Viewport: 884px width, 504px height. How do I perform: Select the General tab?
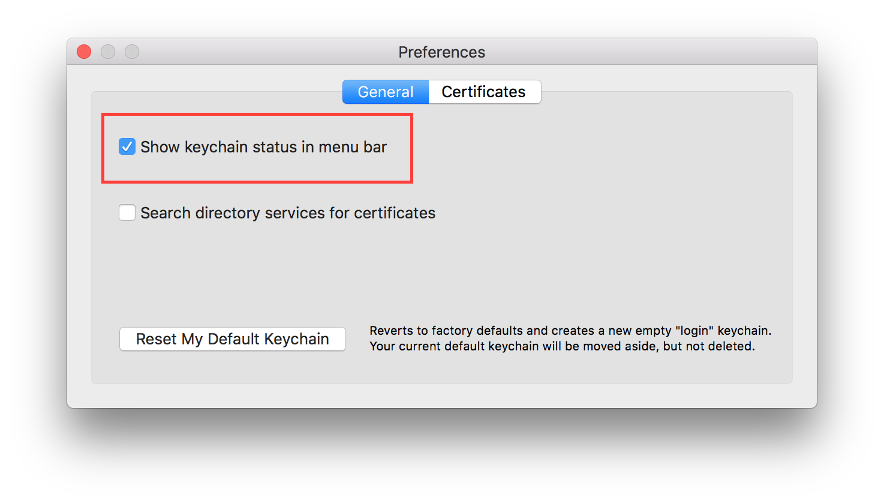click(386, 92)
